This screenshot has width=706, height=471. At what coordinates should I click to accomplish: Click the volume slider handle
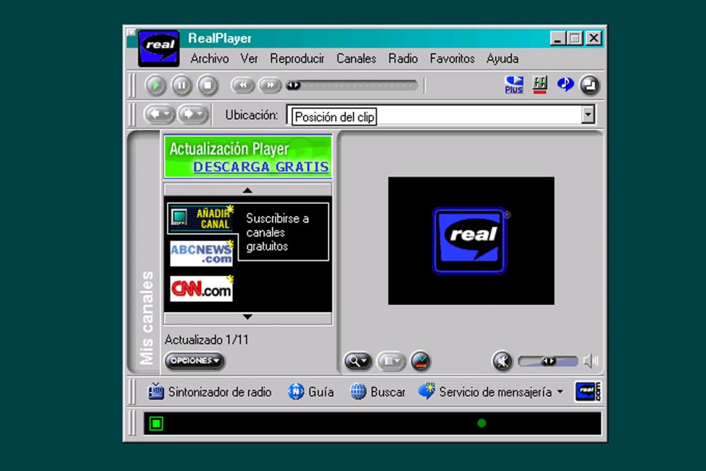549,361
